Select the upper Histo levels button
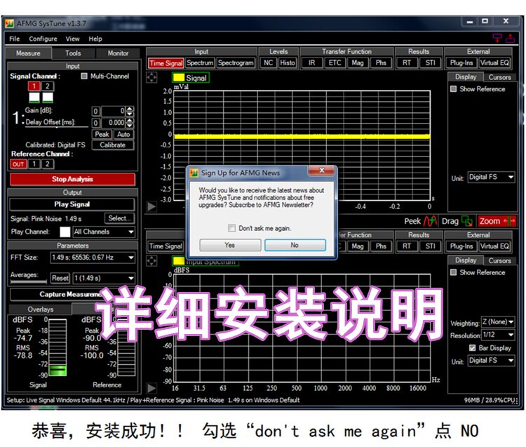 pos(288,62)
